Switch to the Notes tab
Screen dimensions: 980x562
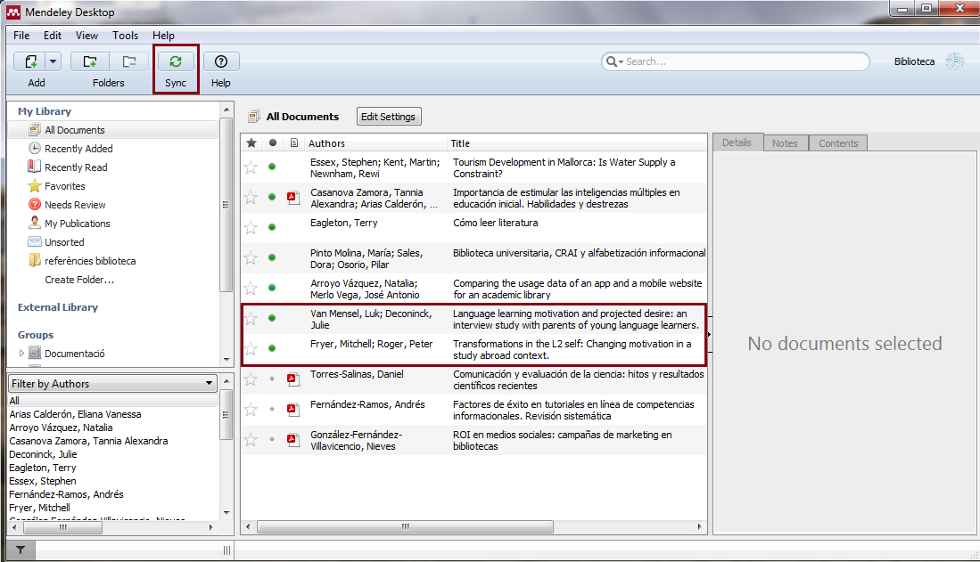785,143
